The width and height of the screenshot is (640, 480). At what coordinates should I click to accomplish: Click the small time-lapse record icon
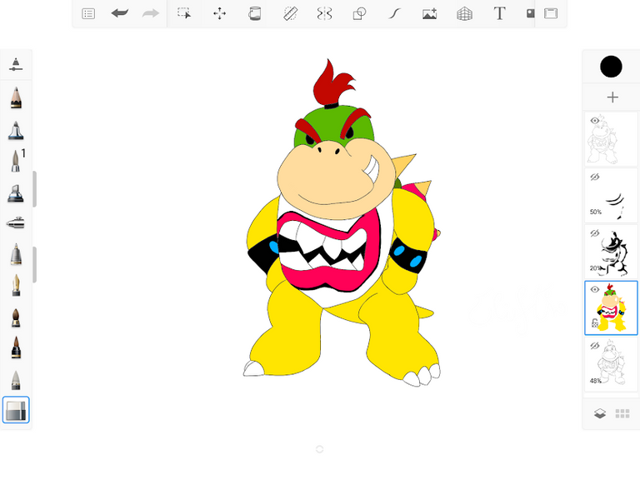pos(530,13)
